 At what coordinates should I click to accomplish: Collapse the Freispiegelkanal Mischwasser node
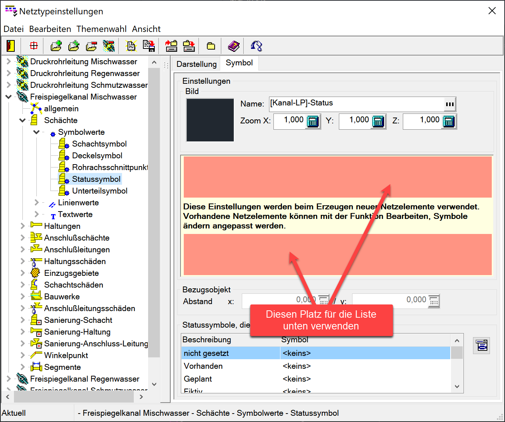point(8,97)
